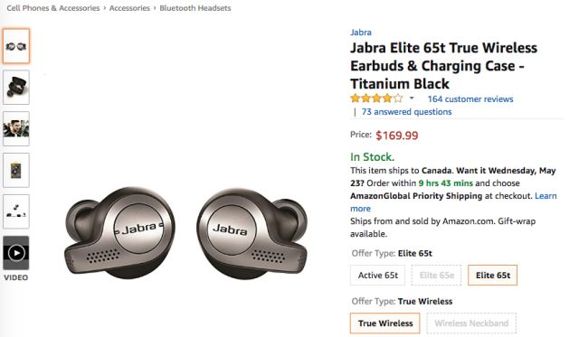Select the first earbuds pair thumbnail
This screenshot has height=337, width=579.
(16, 46)
